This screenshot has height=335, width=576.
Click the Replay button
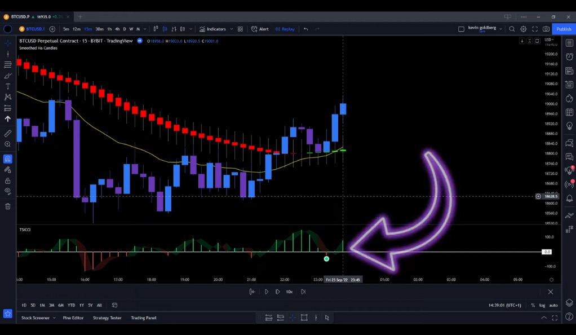pyautogui.click(x=285, y=29)
